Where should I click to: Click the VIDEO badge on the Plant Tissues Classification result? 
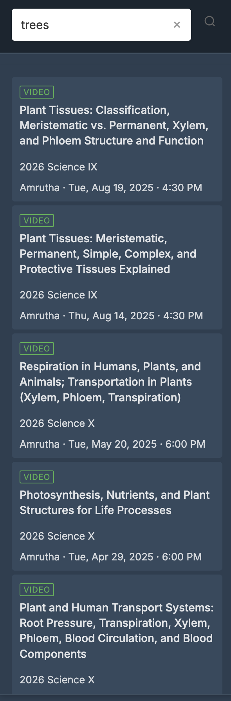(37, 92)
